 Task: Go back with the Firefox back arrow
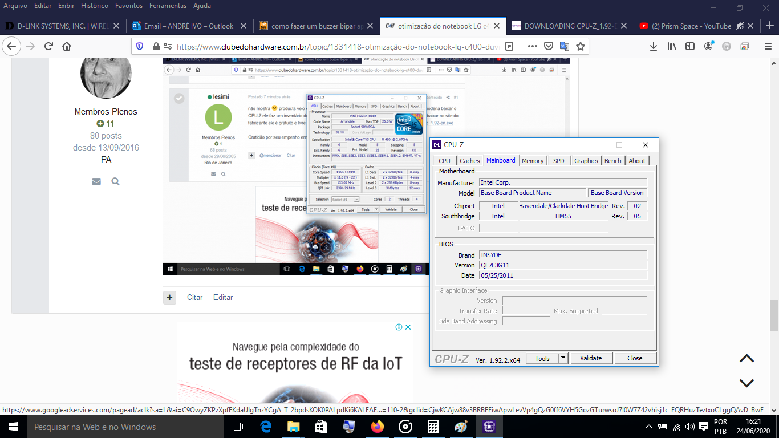12,46
